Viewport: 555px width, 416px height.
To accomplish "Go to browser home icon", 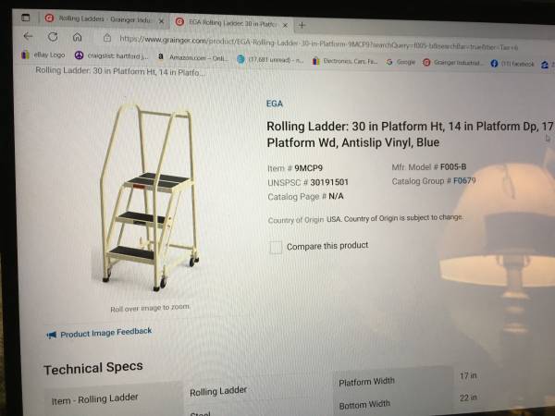I will 77,37.
